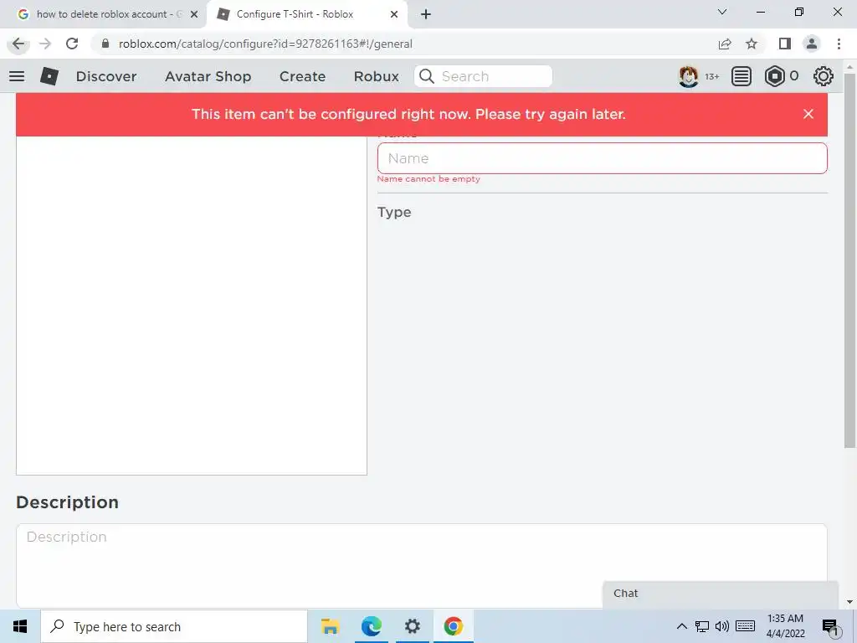Bookmark this page with star

coord(752,44)
